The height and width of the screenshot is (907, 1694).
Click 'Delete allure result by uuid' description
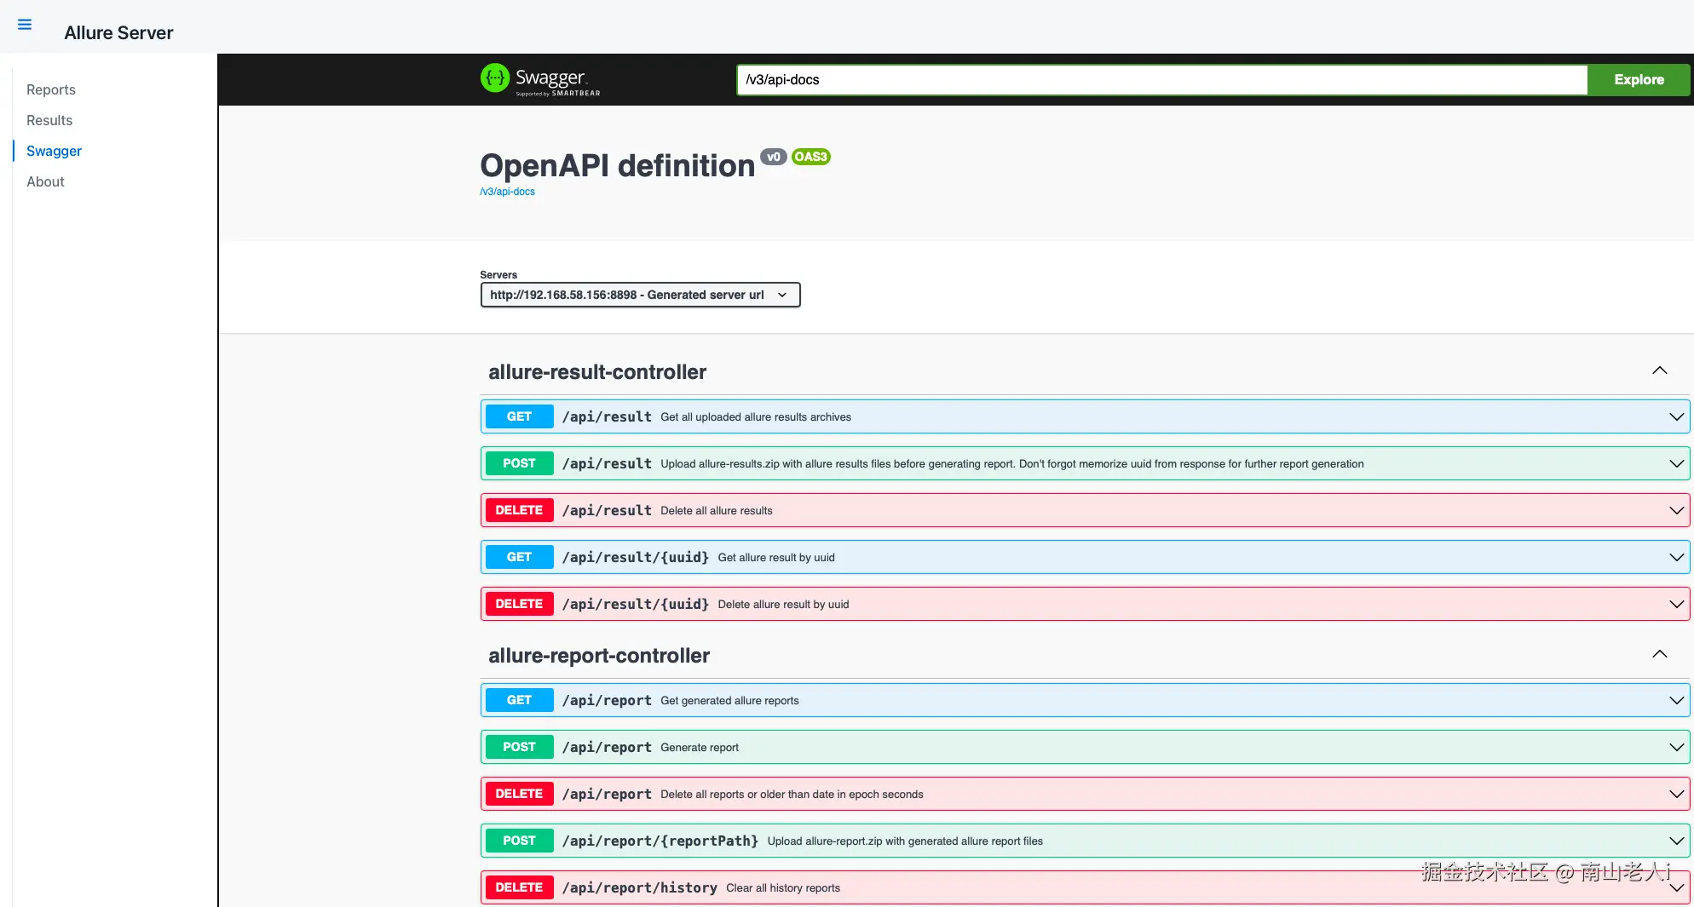tap(783, 605)
